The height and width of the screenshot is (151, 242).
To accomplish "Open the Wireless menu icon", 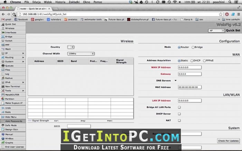I will (3, 28).
